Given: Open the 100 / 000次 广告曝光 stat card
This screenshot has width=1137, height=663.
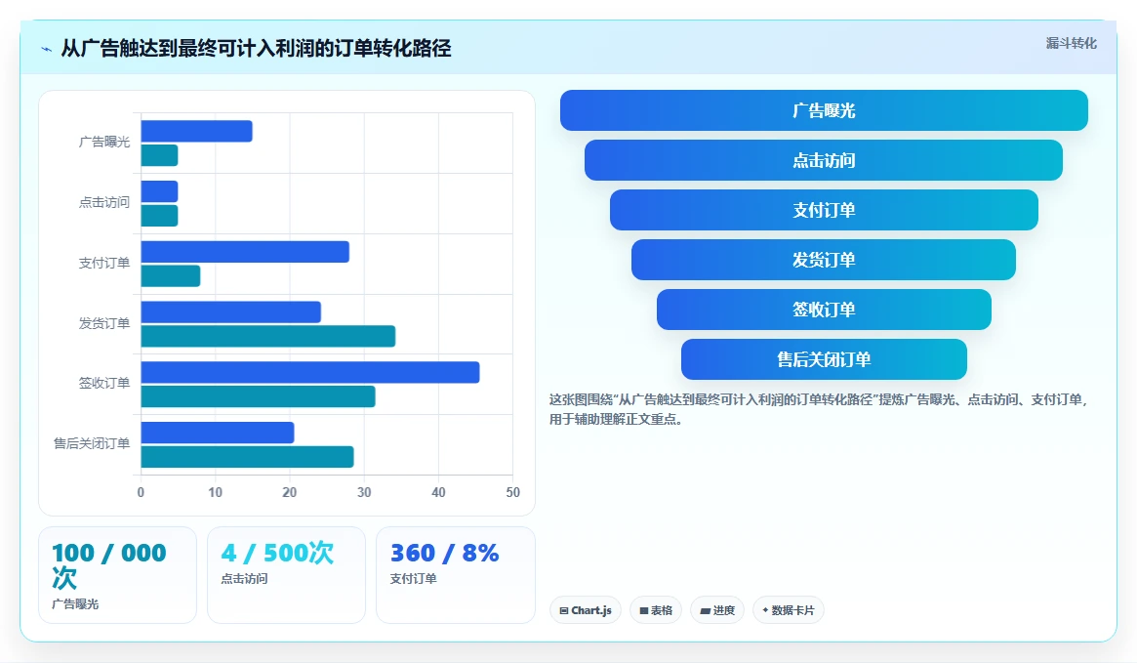Looking at the screenshot, I should tap(117, 574).
